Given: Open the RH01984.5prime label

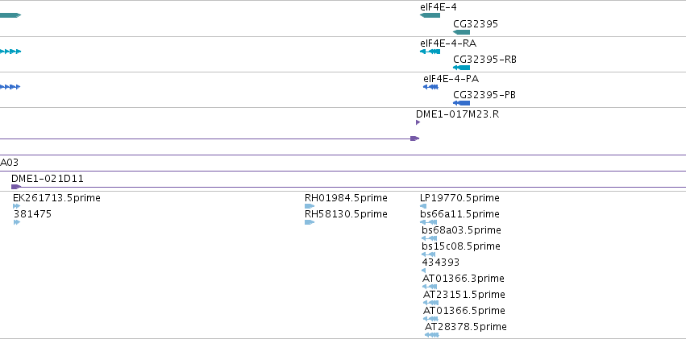Looking at the screenshot, I should coord(346,198).
